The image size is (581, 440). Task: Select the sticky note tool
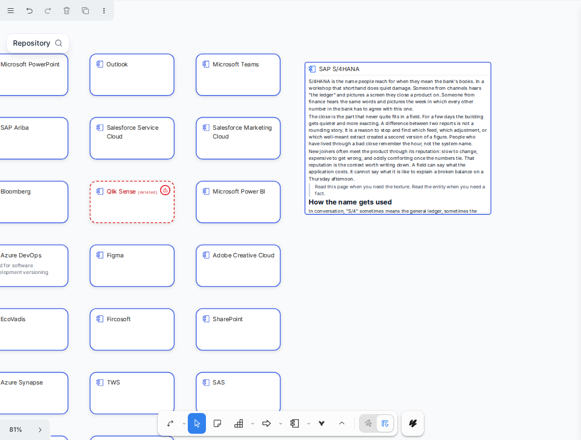point(217,423)
